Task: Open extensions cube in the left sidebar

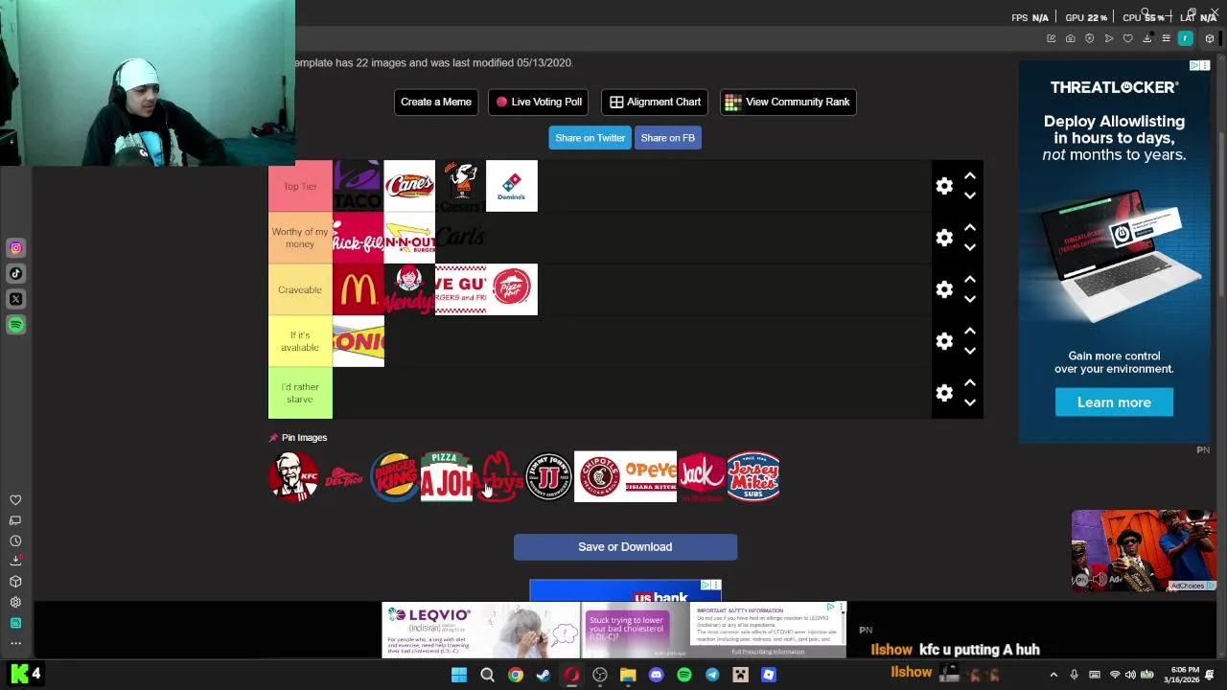Action: (x=15, y=582)
